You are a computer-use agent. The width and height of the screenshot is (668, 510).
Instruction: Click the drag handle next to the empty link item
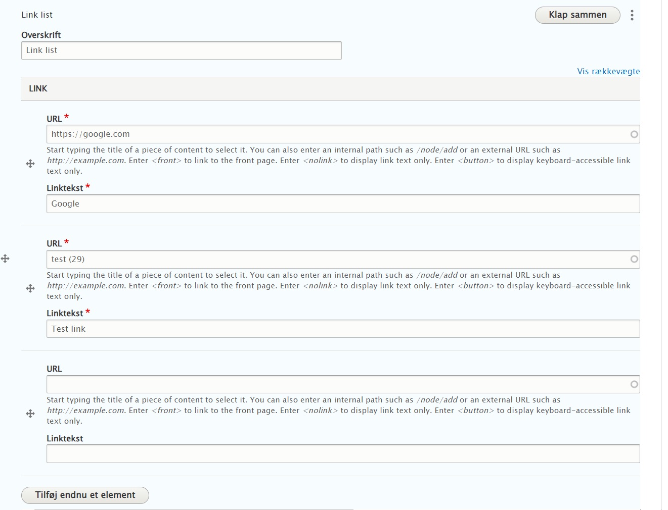[x=30, y=413]
